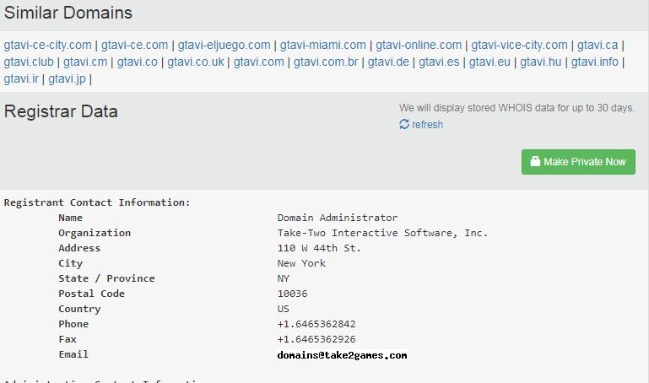649x383 pixels.
Task: Open the gtavi.info link
Action: point(594,62)
